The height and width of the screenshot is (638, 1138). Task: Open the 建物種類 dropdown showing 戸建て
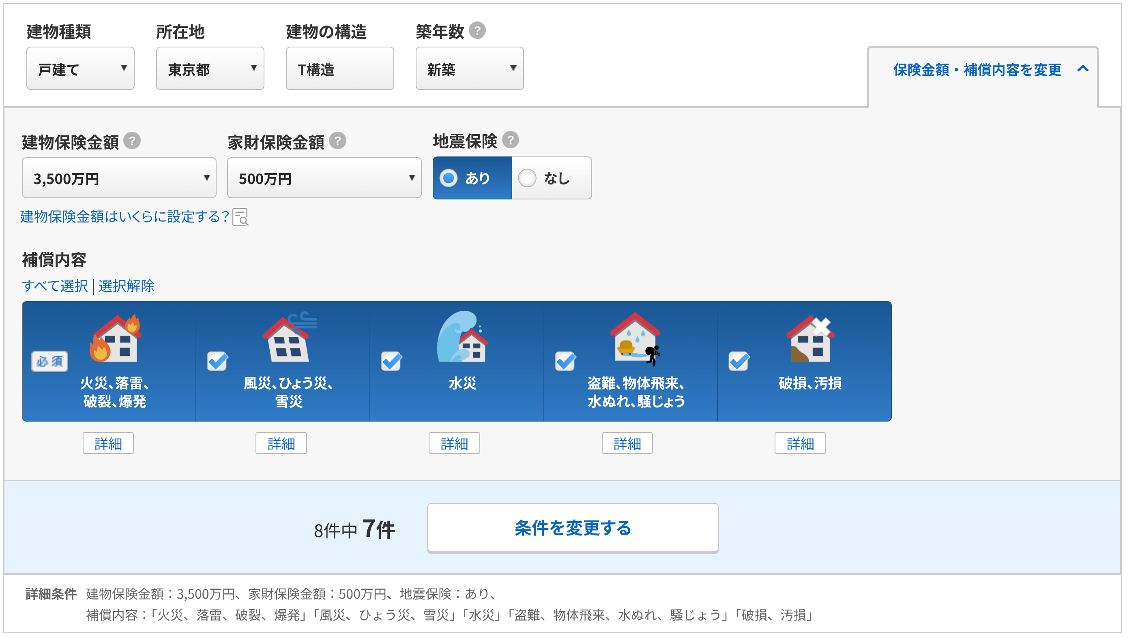coord(80,69)
